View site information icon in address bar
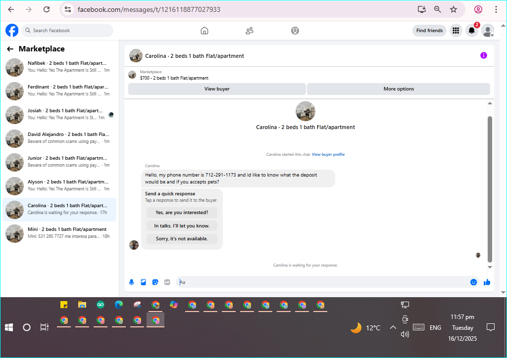Viewport: 507px width, 358px height. [67, 9]
